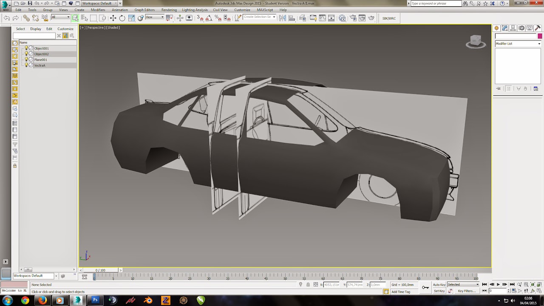Open the reference coordinate View dropdown

pos(155,17)
